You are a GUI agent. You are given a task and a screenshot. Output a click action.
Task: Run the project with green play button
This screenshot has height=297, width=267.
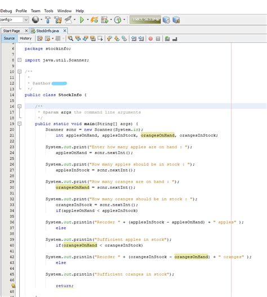pos(82,20)
